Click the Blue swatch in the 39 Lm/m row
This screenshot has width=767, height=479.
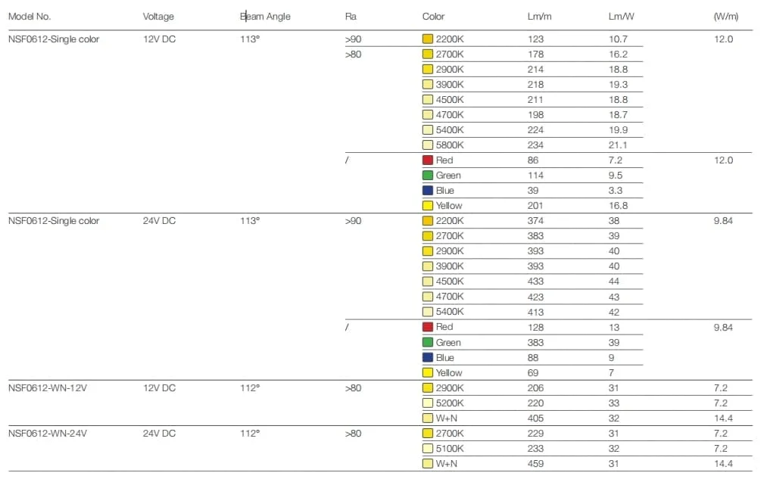(x=428, y=191)
